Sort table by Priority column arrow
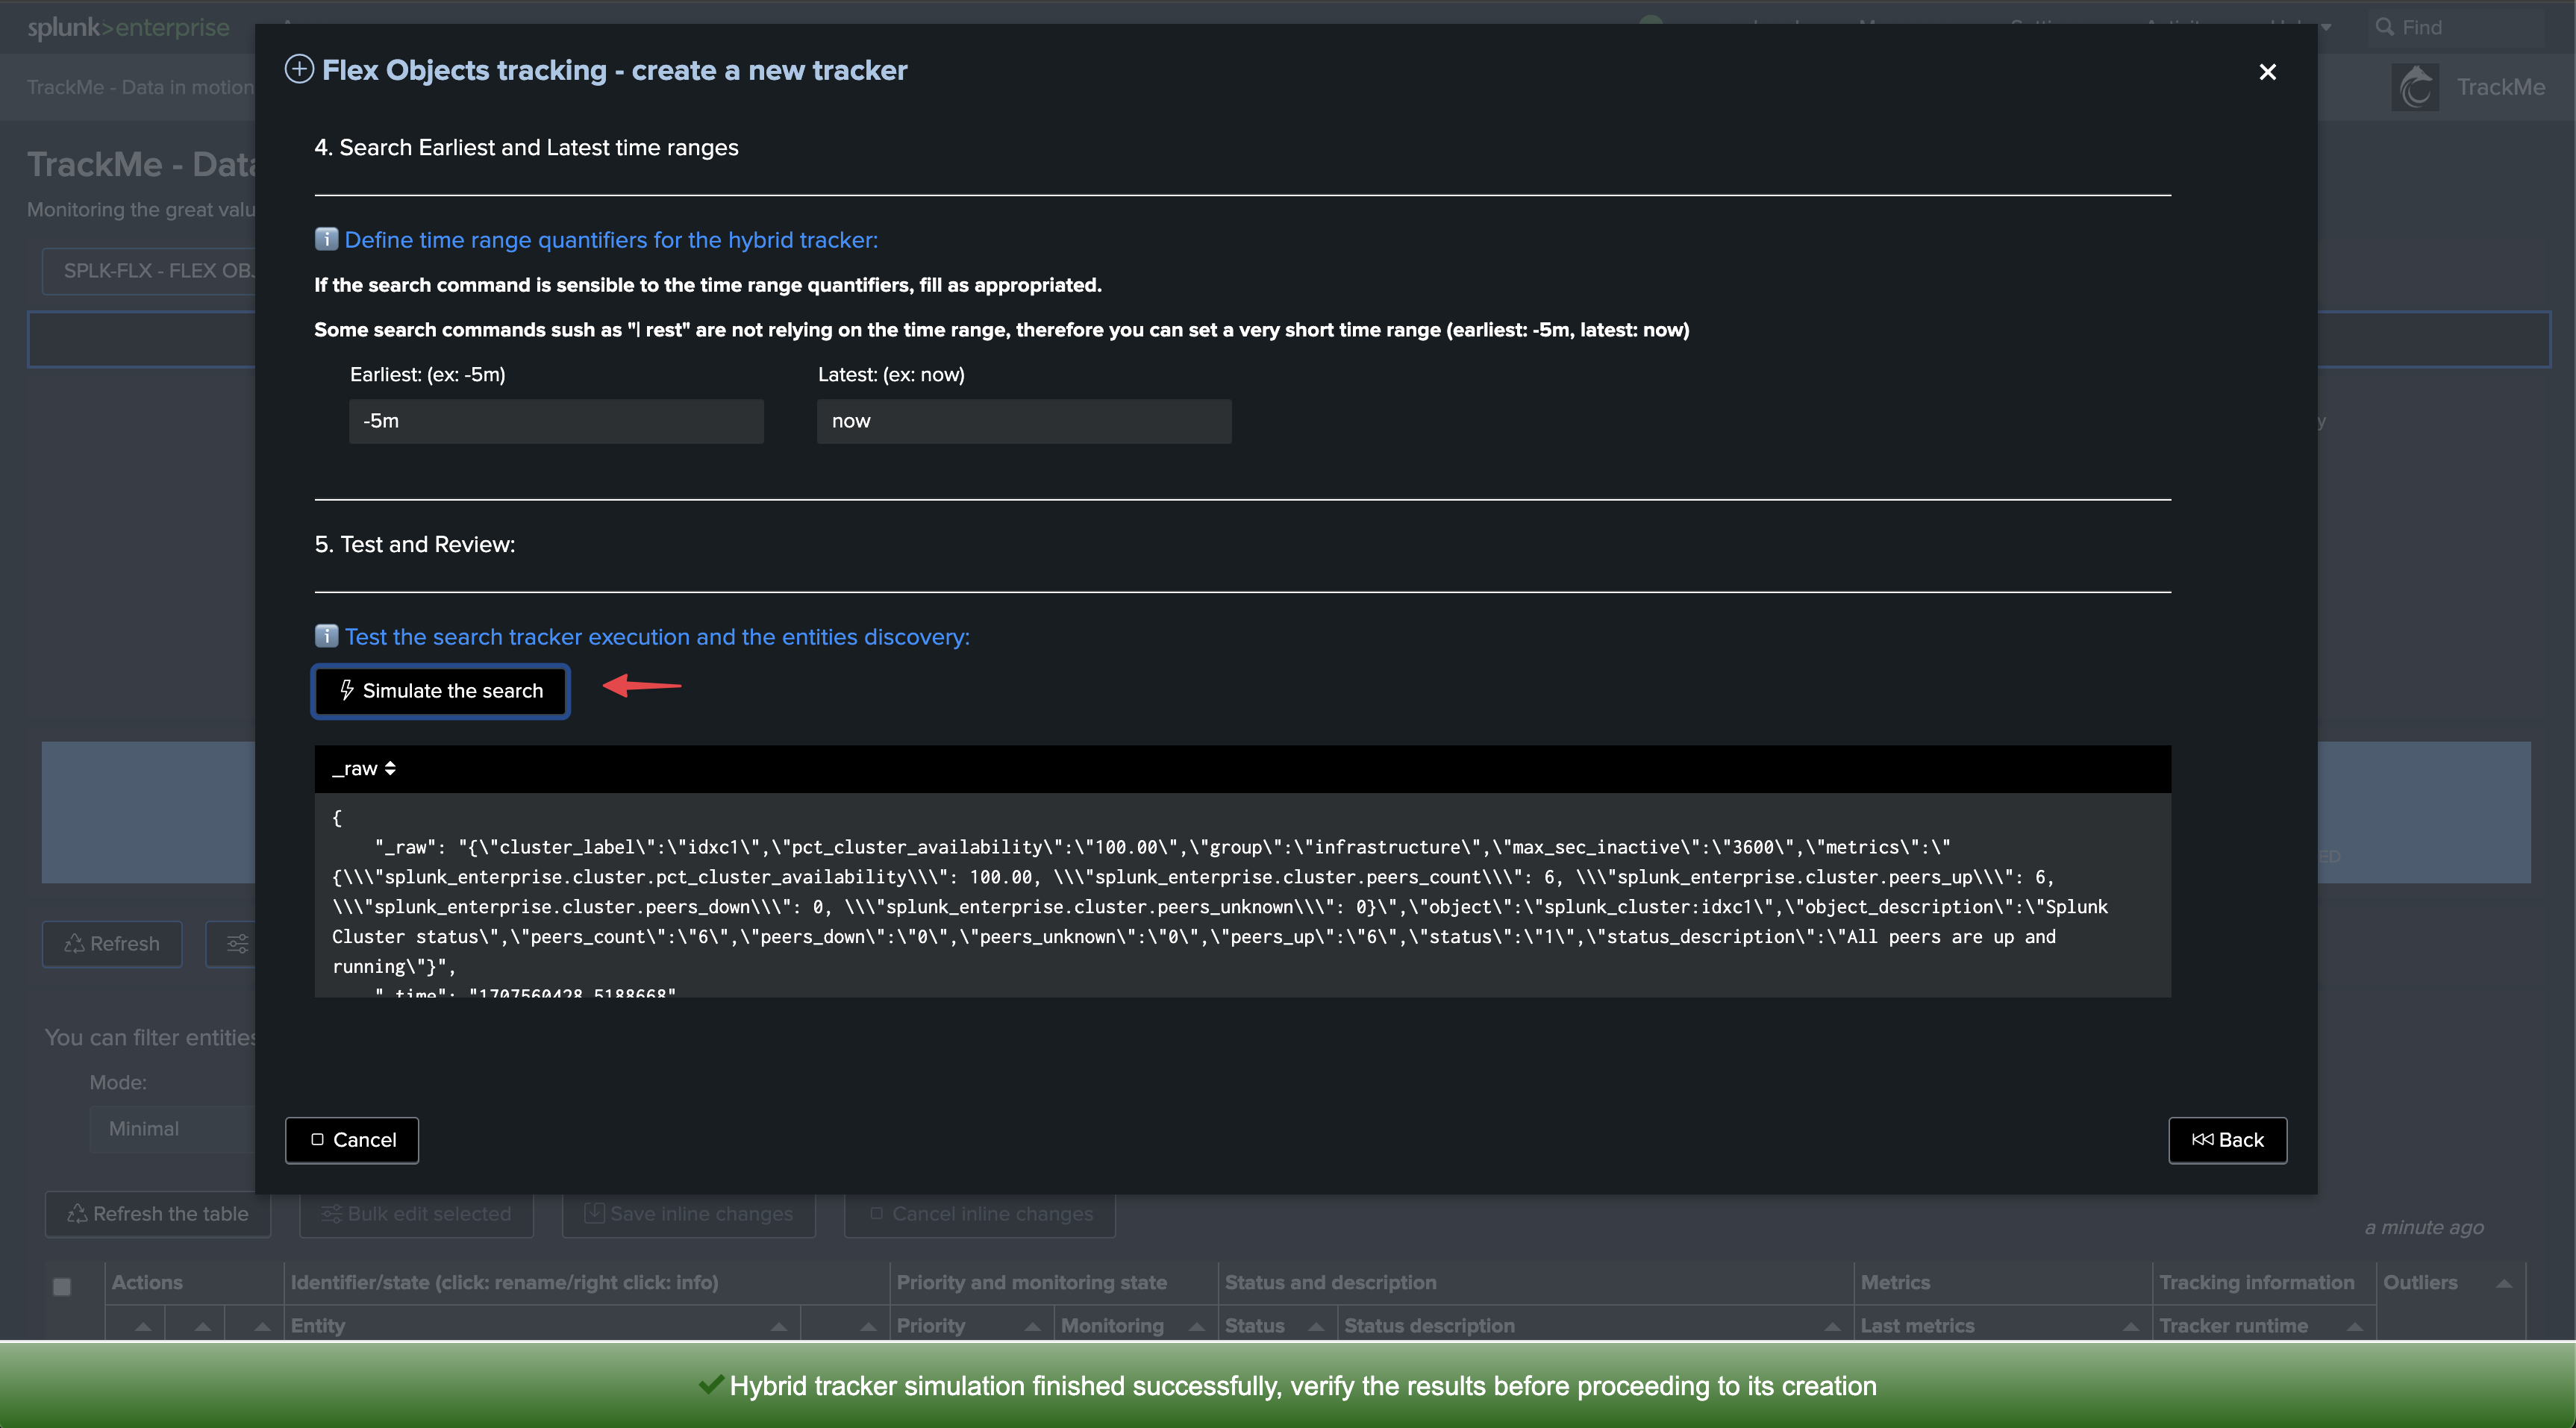The width and height of the screenshot is (2576, 1428). coord(1033,1326)
